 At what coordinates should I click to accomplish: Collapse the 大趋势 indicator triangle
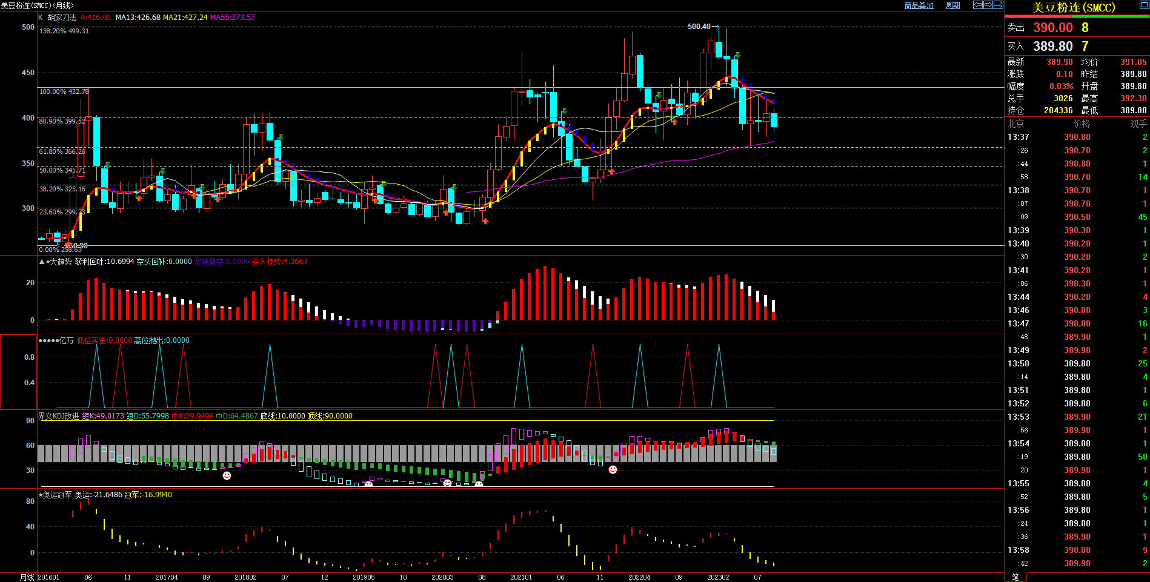pos(41,262)
